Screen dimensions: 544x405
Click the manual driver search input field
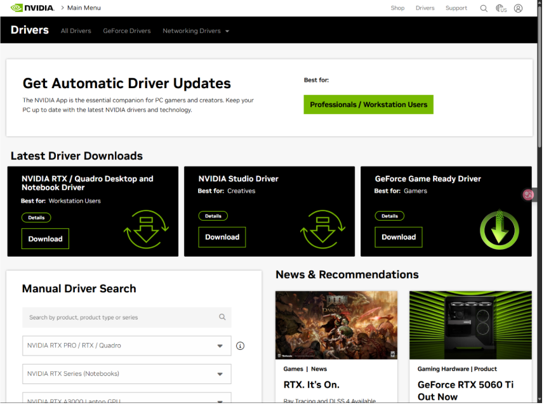pos(126,317)
